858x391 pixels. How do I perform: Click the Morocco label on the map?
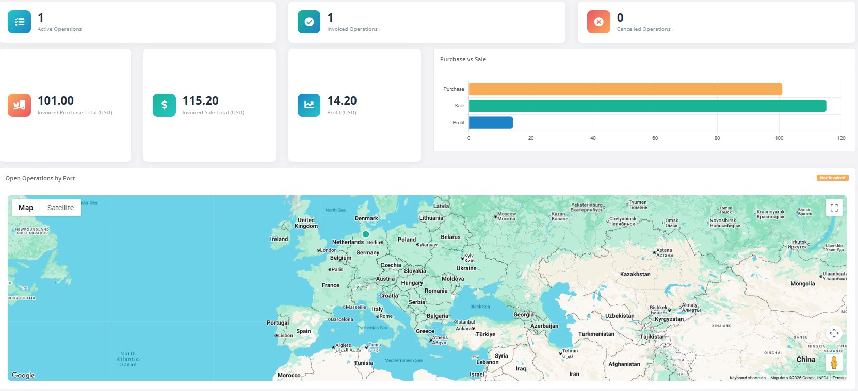(289, 375)
